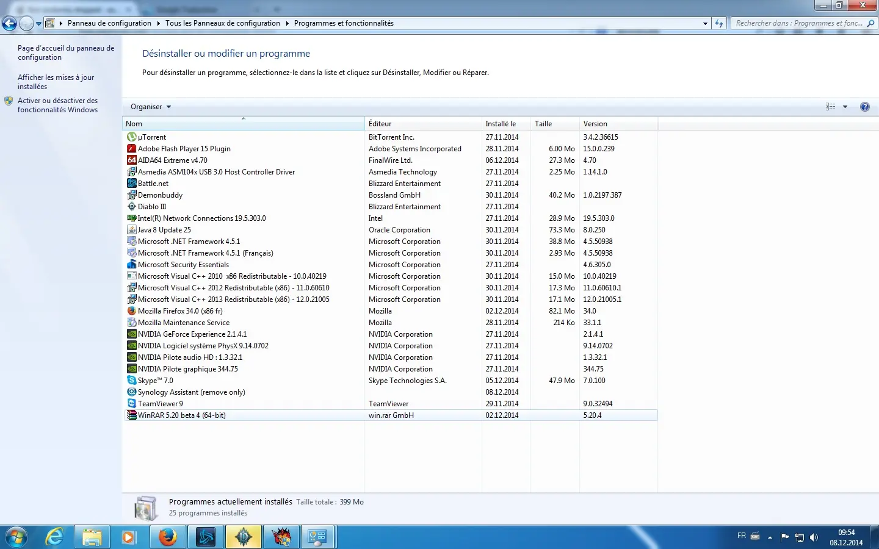Click Panneau de configuration in breadcrumb
The image size is (879, 549).
[109, 23]
